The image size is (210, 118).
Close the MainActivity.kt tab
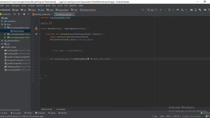(73, 14)
